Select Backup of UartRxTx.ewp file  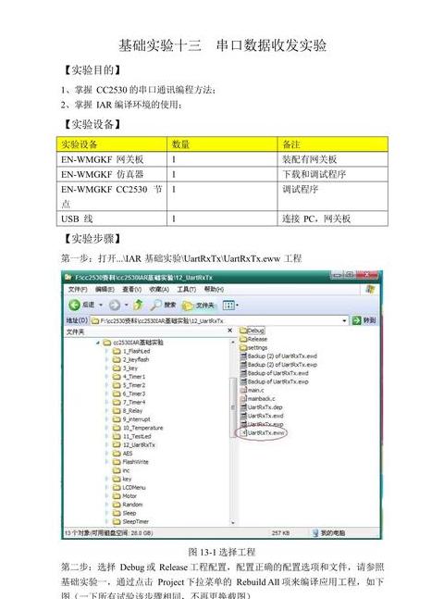point(274,381)
